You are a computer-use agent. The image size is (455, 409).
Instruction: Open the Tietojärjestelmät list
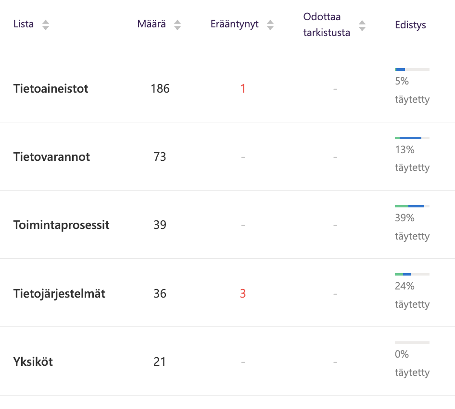59,293
